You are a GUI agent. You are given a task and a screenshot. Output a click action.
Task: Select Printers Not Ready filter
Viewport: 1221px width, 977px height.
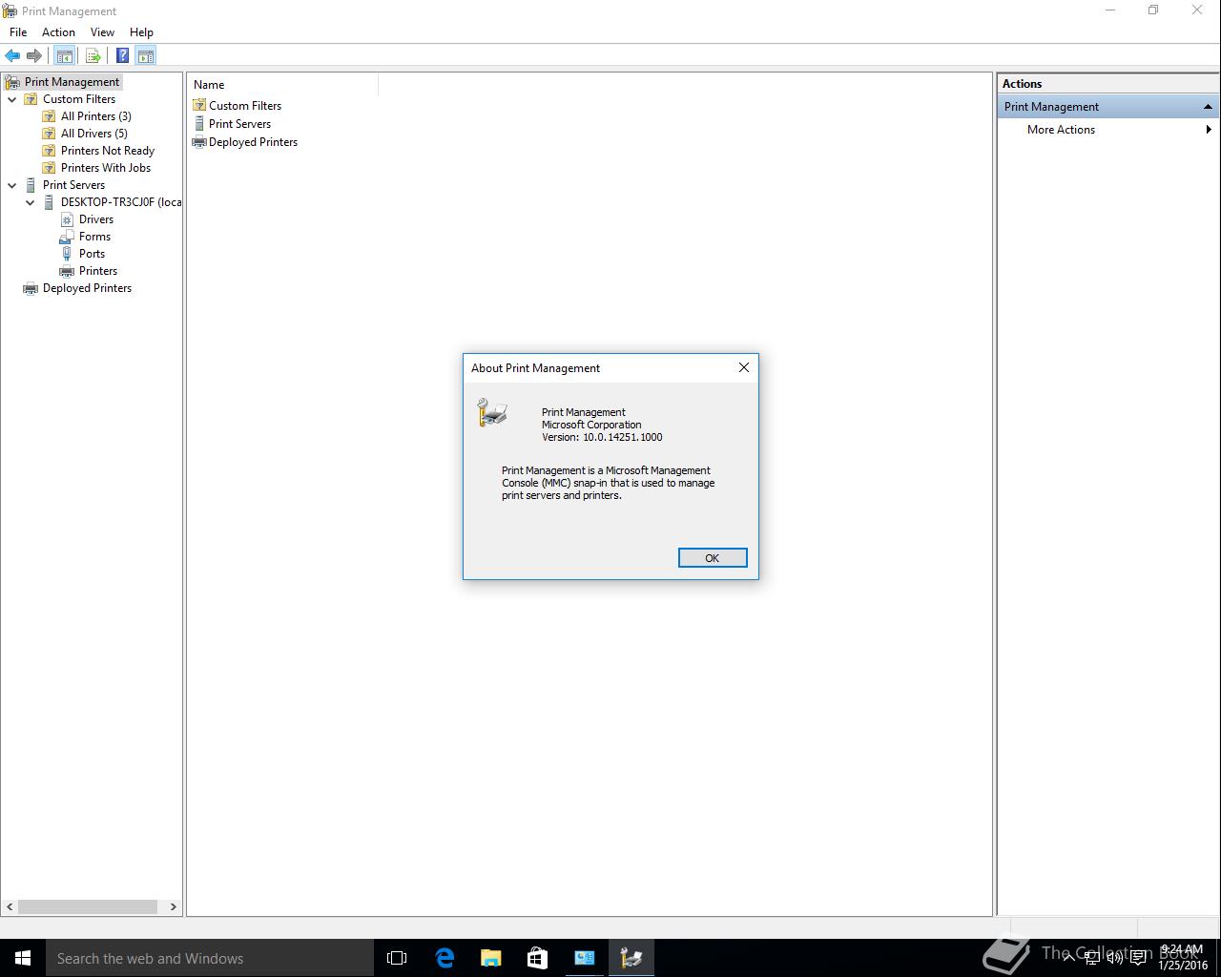(x=107, y=151)
